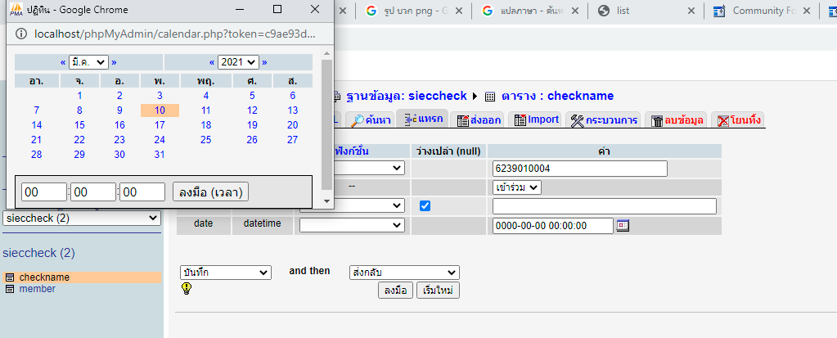The height and width of the screenshot is (338, 837).
Task: Switch to the กระบวนการ (operations) tab
Action: coord(604,119)
